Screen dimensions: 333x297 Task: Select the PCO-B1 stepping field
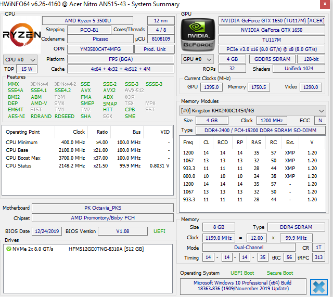click(x=89, y=30)
